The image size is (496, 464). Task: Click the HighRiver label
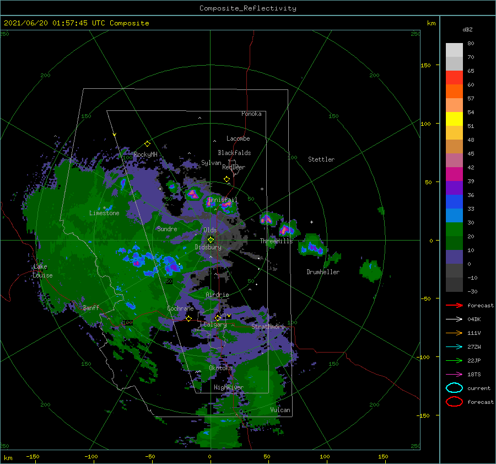point(228,387)
